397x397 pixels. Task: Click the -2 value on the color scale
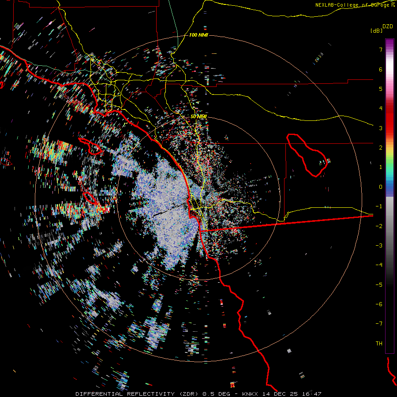(379, 226)
